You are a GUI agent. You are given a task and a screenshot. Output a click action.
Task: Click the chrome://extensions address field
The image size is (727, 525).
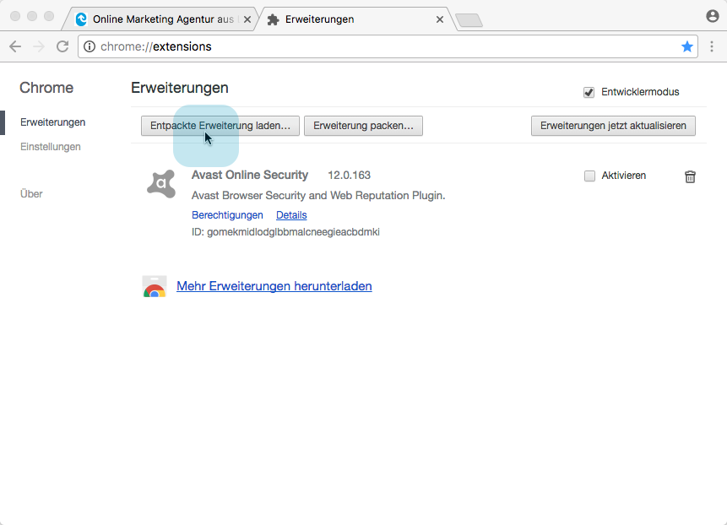point(380,46)
